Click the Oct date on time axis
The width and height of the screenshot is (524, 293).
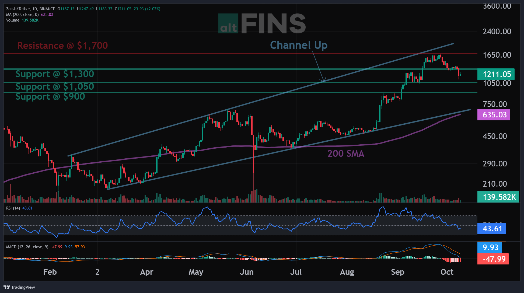click(x=447, y=272)
